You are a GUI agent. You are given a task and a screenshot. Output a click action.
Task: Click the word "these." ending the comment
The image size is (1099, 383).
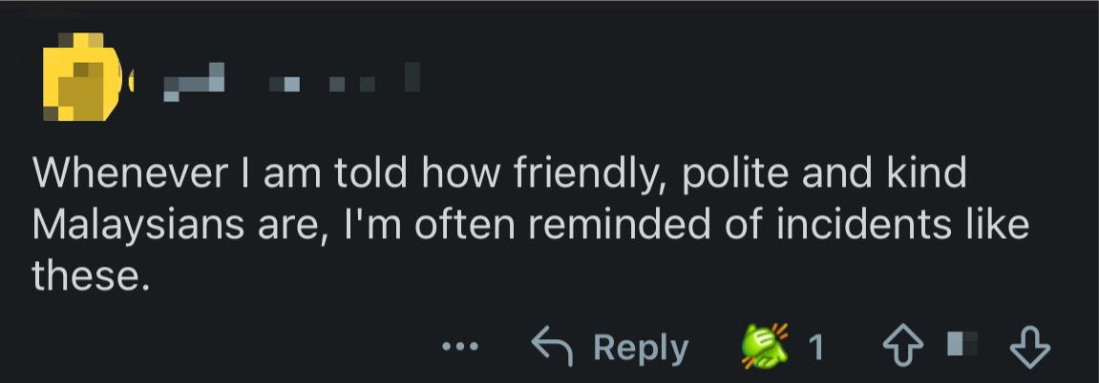91,275
